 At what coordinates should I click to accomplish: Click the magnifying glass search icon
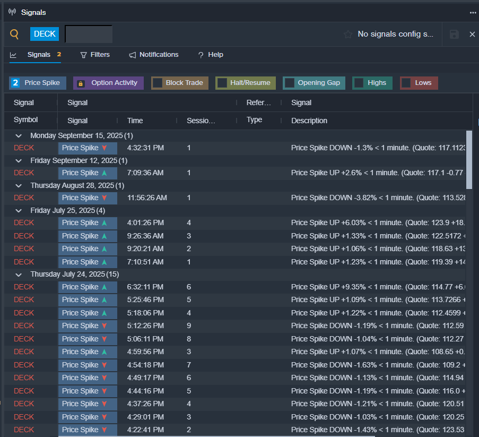coord(14,35)
